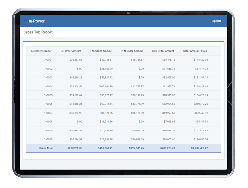Click PHN amount for customer 100007
Viewport: 248px width, 188px height.
pyautogui.click(x=138, y=113)
